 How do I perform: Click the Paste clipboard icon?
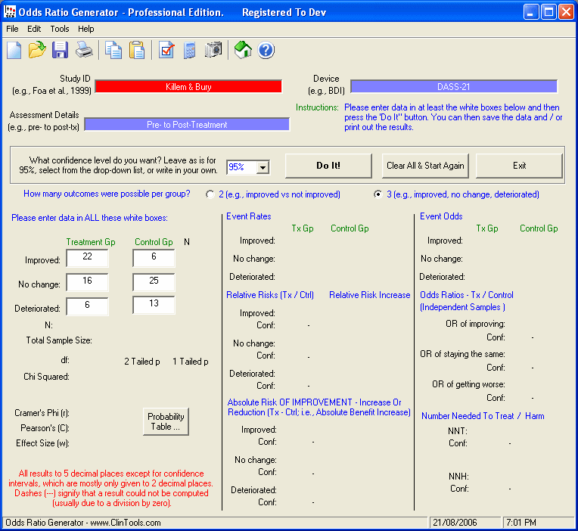137,51
